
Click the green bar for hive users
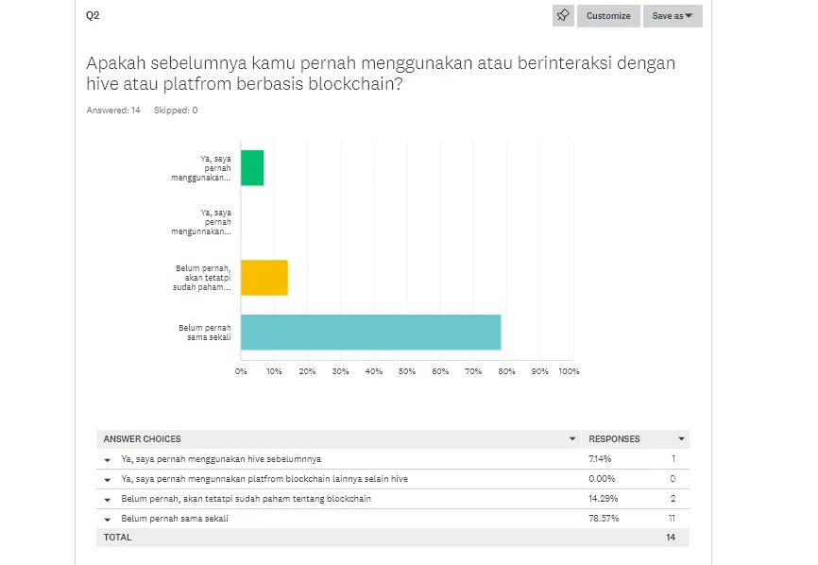pyautogui.click(x=252, y=168)
